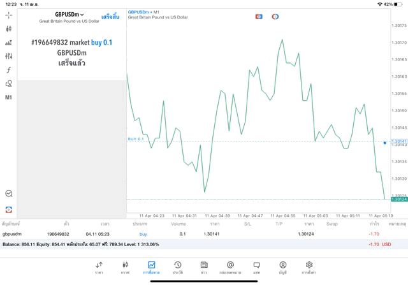Click the 1.30170 price axis label

click(399, 43)
